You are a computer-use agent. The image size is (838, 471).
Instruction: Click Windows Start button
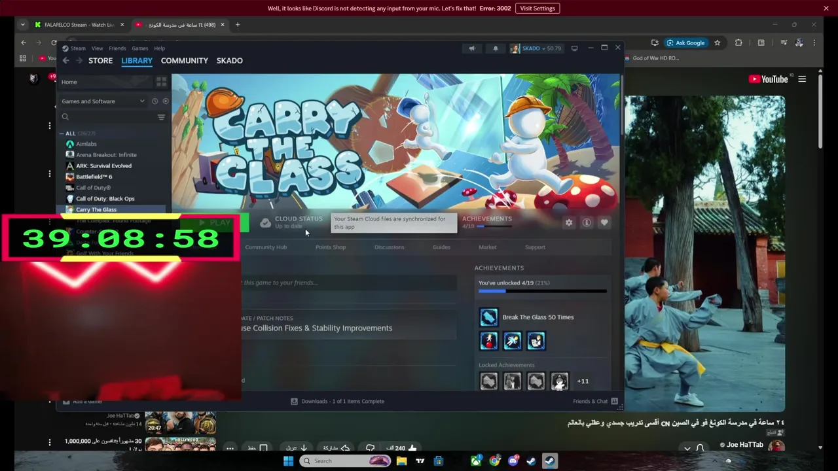pos(288,461)
